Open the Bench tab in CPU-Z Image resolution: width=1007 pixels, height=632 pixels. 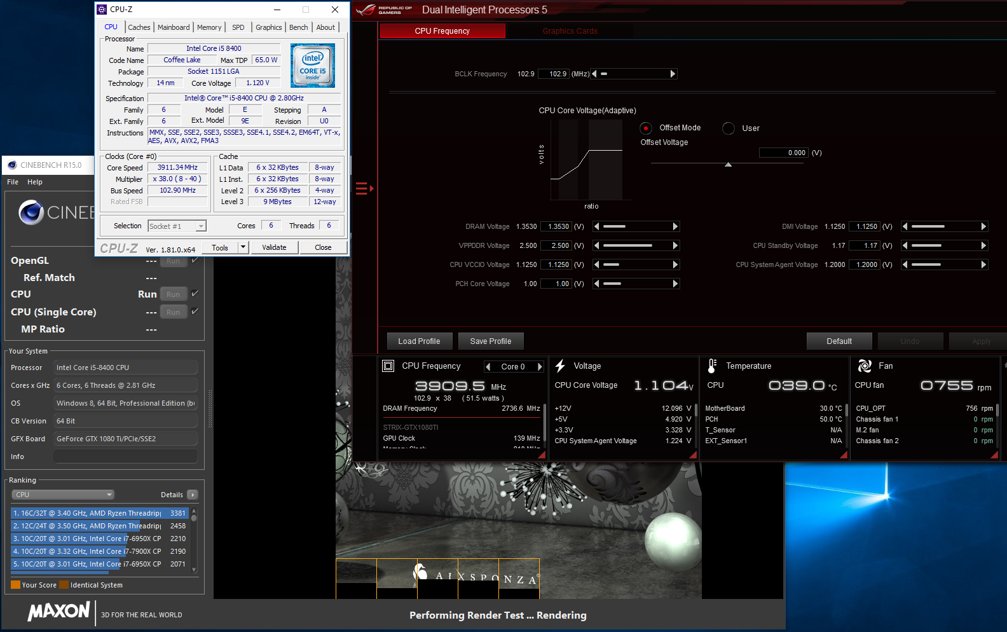pyautogui.click(x=298, y=27)
